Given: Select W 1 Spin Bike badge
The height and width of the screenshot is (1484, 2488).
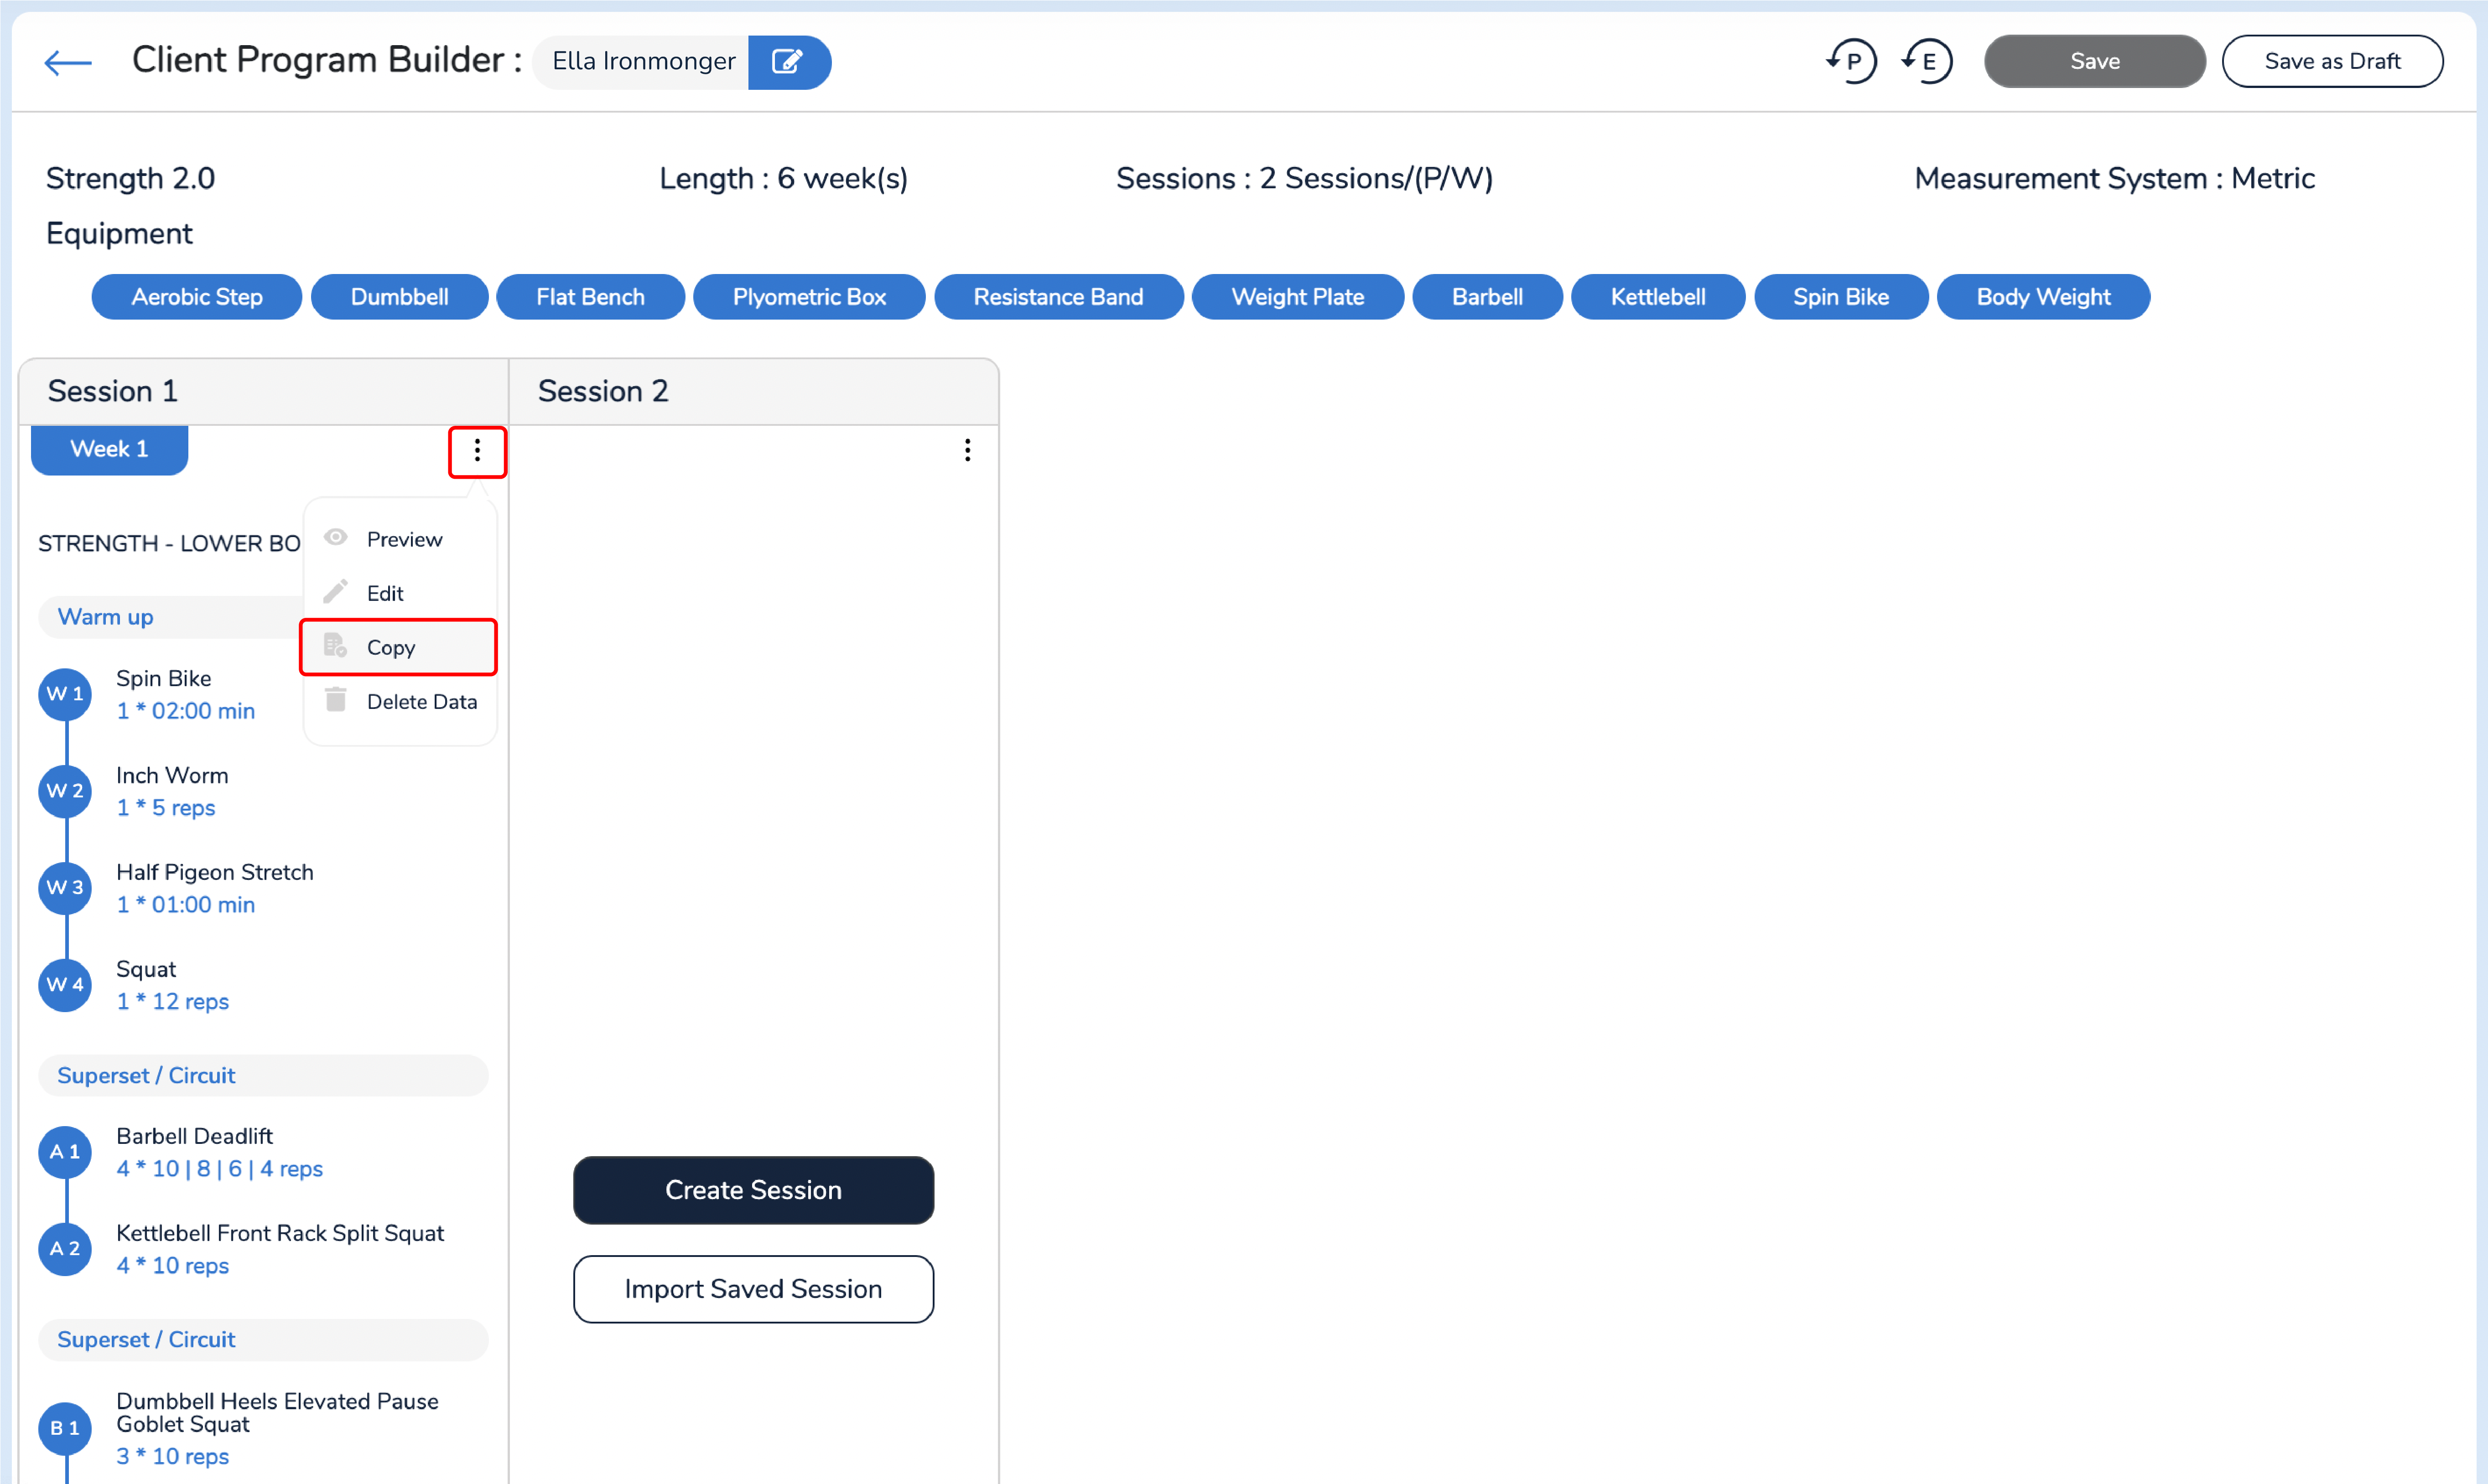Looking at the screenshot, I should coord(65,694).
